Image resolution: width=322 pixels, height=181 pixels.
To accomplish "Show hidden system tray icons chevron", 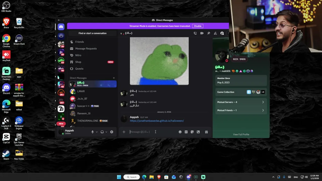I will 273,177.
